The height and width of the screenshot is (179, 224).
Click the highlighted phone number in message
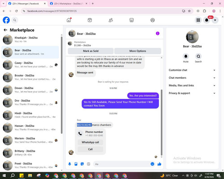[84, 125]
